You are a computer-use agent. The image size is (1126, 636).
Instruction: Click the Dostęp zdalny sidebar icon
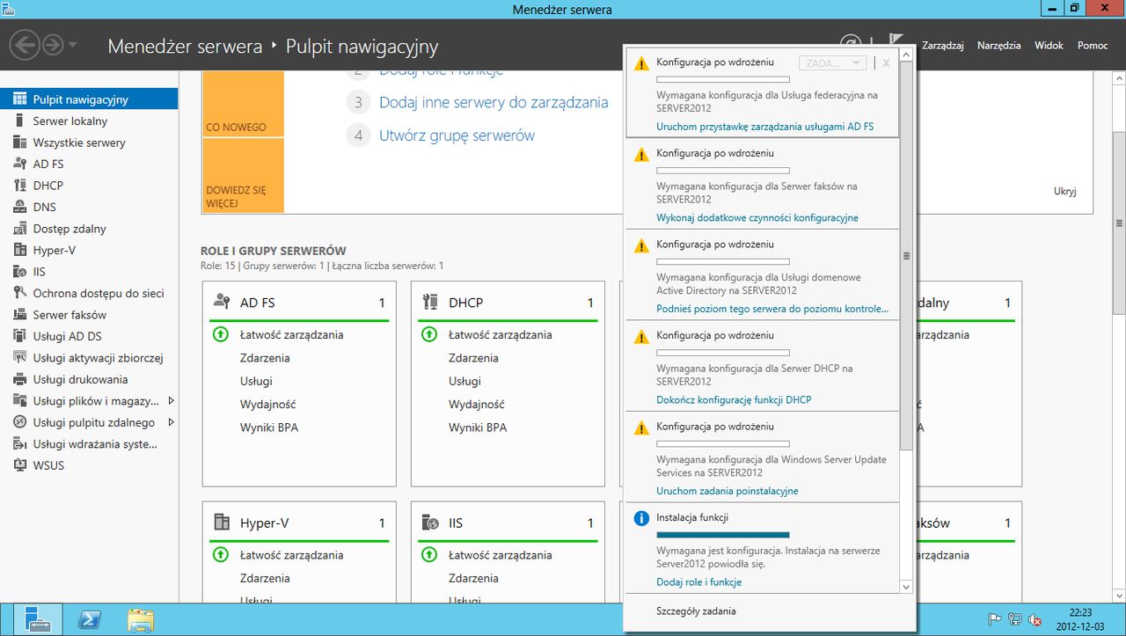click(x=19, y=229)
